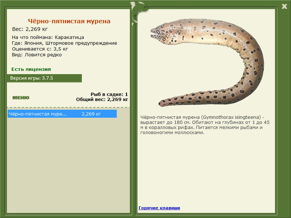Click the Оценивается с: 3,5 кг line
The width and height of the screenshot is (291, 218).
(40, 49)
